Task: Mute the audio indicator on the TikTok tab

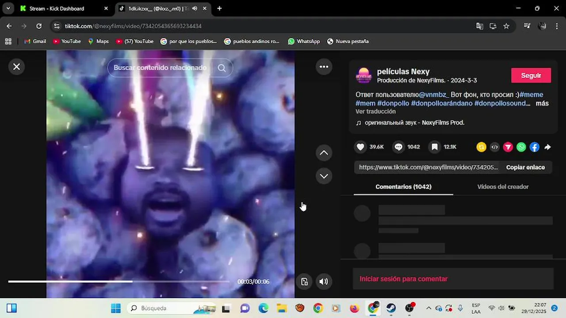Action: (x=195, y=8)
